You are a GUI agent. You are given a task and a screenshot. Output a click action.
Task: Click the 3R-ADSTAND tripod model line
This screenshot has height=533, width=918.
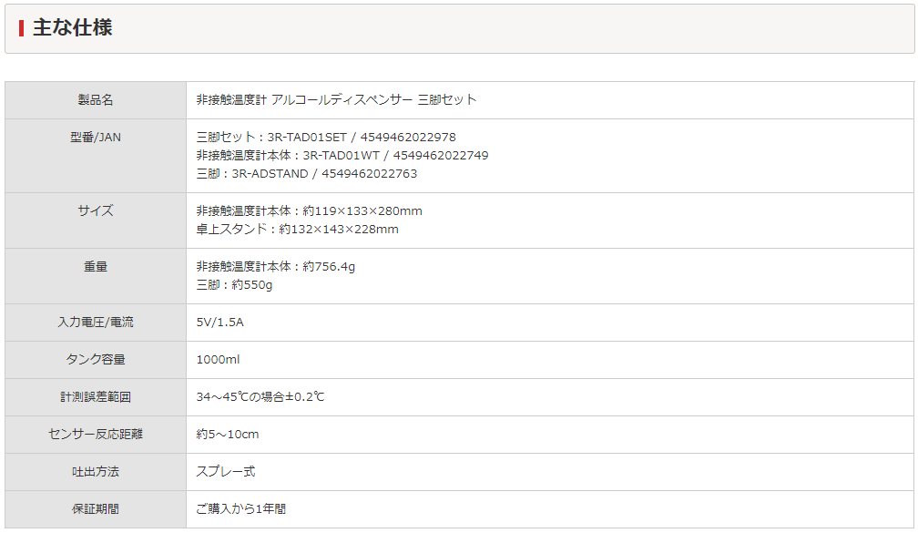(307, 173)
